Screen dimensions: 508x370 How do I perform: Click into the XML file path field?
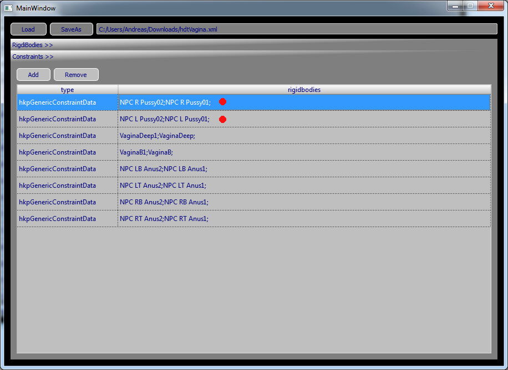coord(296,29)
